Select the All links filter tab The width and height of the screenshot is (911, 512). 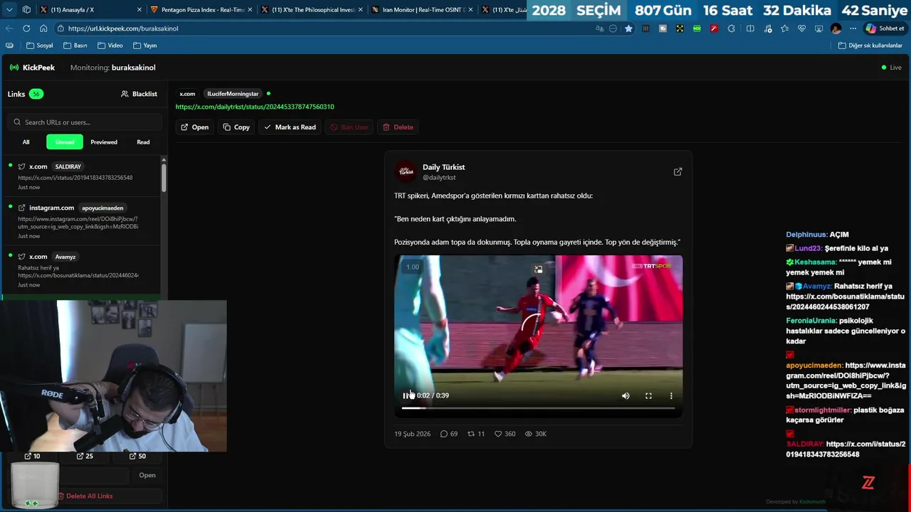pos(26,142)
